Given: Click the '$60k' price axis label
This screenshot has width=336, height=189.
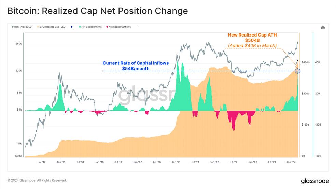Looking at the screenshot, I should click(18, 44).
